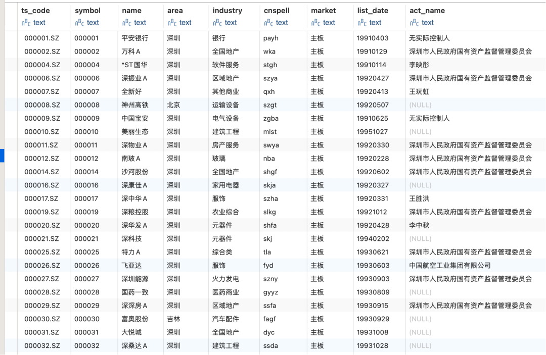Click cell 深粮控股

[135, 212]
